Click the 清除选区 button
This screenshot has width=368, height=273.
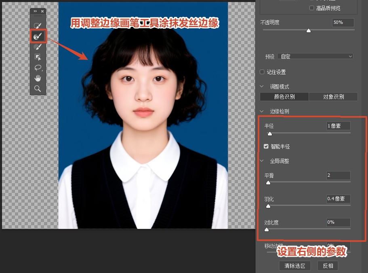point(294,266)
